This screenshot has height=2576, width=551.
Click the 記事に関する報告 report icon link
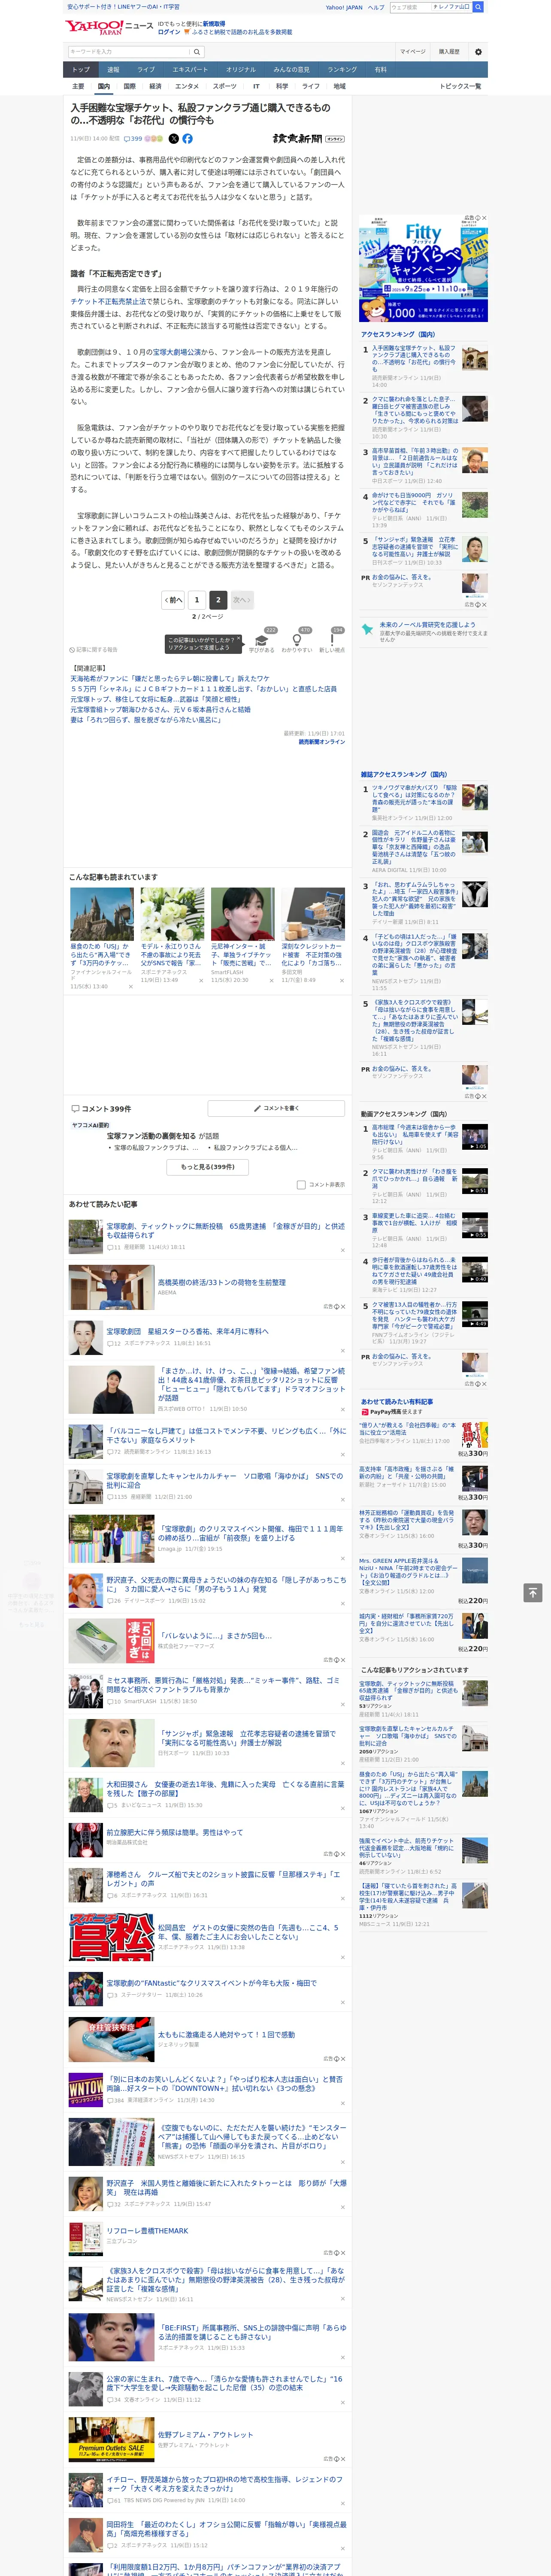pyautogui.click(x=93, y=650)
